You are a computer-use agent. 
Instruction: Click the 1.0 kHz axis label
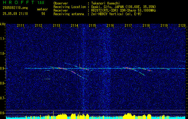2,54
